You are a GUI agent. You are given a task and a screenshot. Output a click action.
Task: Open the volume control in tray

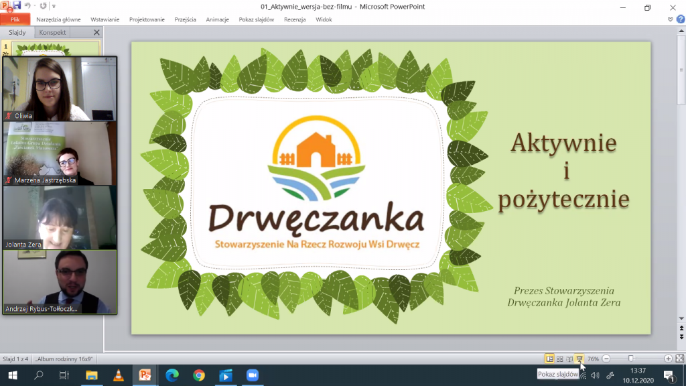595,375
